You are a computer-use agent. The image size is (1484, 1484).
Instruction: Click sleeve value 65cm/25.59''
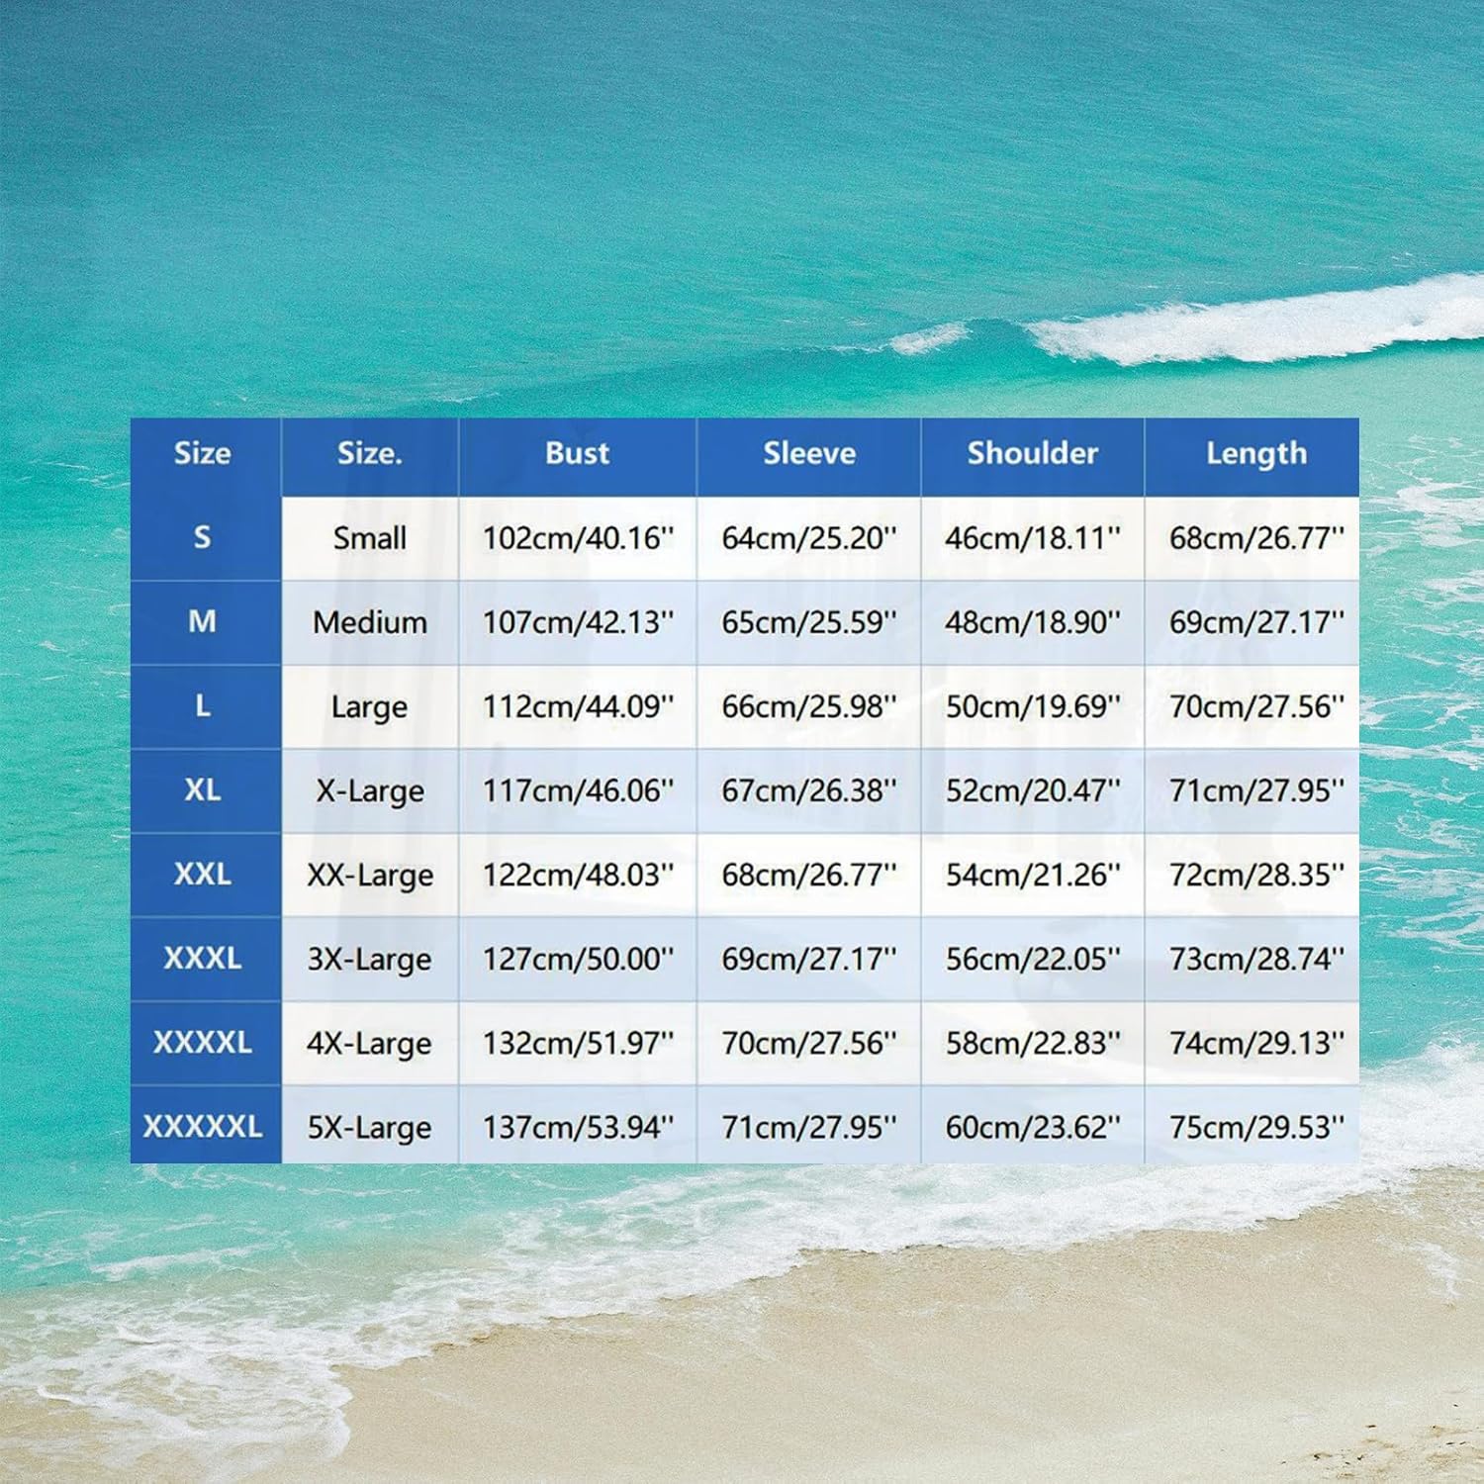[x=809, y=622]
